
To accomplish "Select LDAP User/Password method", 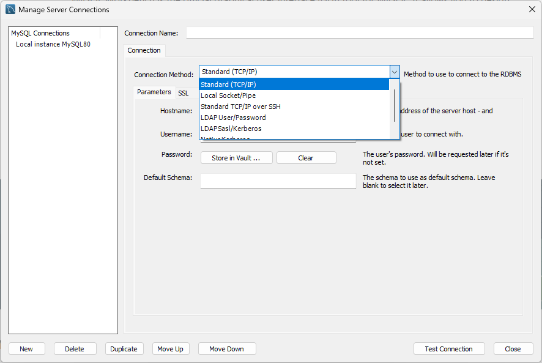I will (x=294, y=118).
